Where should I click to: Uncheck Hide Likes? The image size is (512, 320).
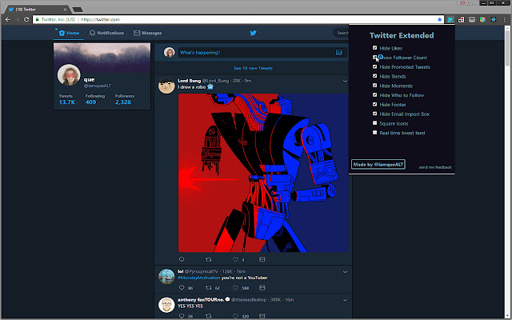click(375, 48)
